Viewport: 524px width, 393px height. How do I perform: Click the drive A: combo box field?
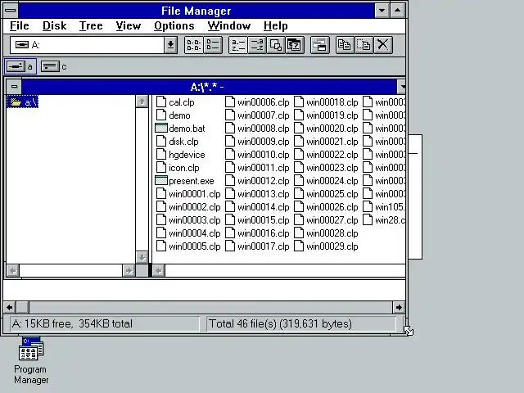pyautogui.click(x=88, y=45)
